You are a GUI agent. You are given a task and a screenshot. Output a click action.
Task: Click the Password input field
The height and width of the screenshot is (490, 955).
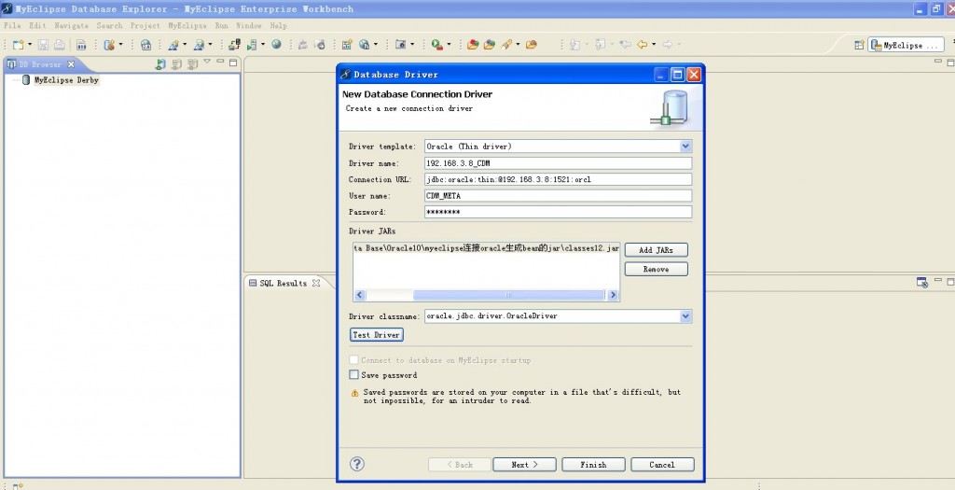558,212
